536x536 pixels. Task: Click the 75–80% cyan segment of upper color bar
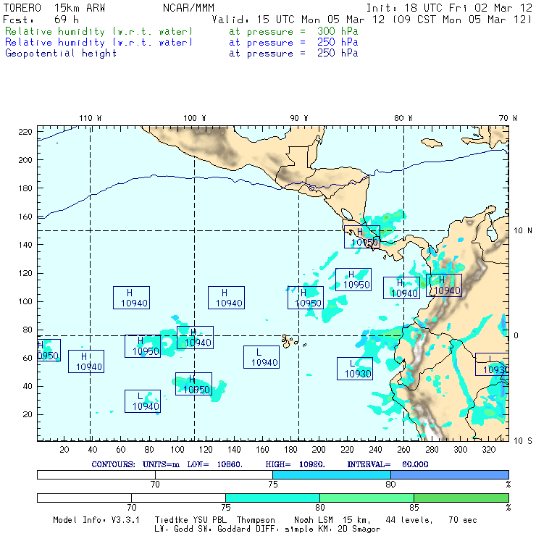pyautogui.click(x=332, y=474)
